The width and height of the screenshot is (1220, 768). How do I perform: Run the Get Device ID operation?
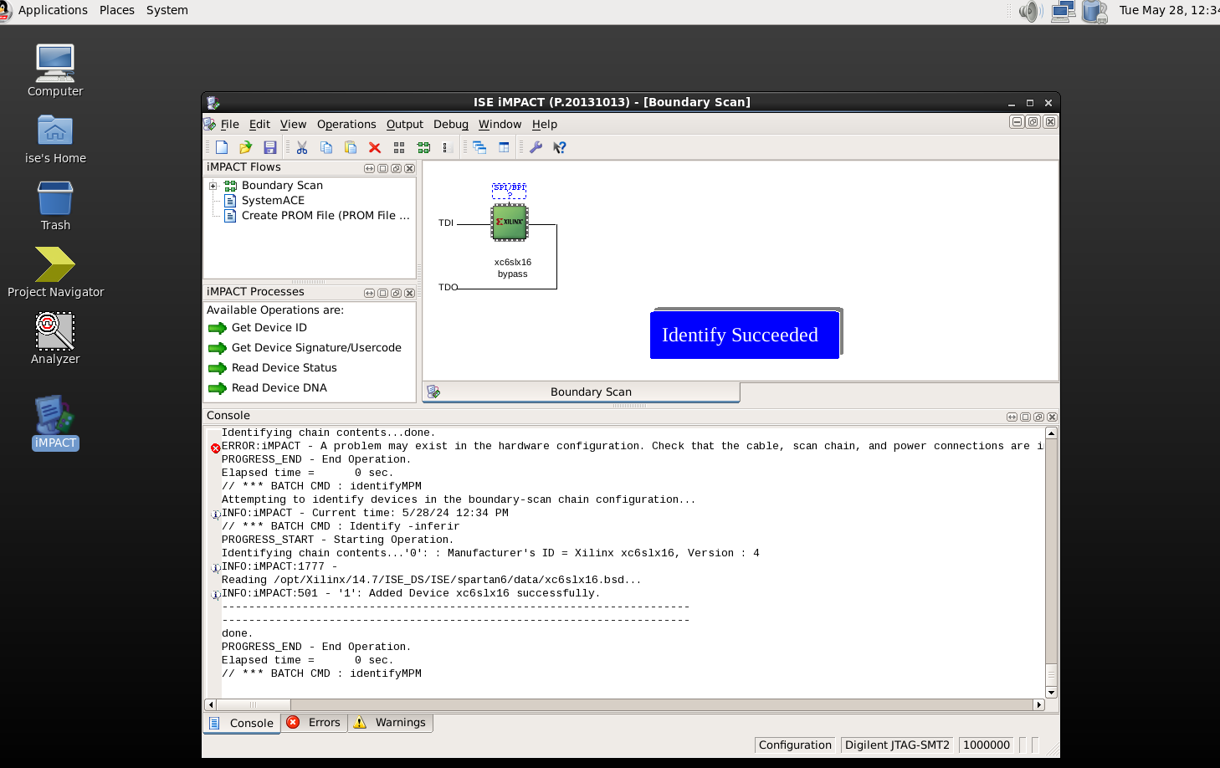269,328
